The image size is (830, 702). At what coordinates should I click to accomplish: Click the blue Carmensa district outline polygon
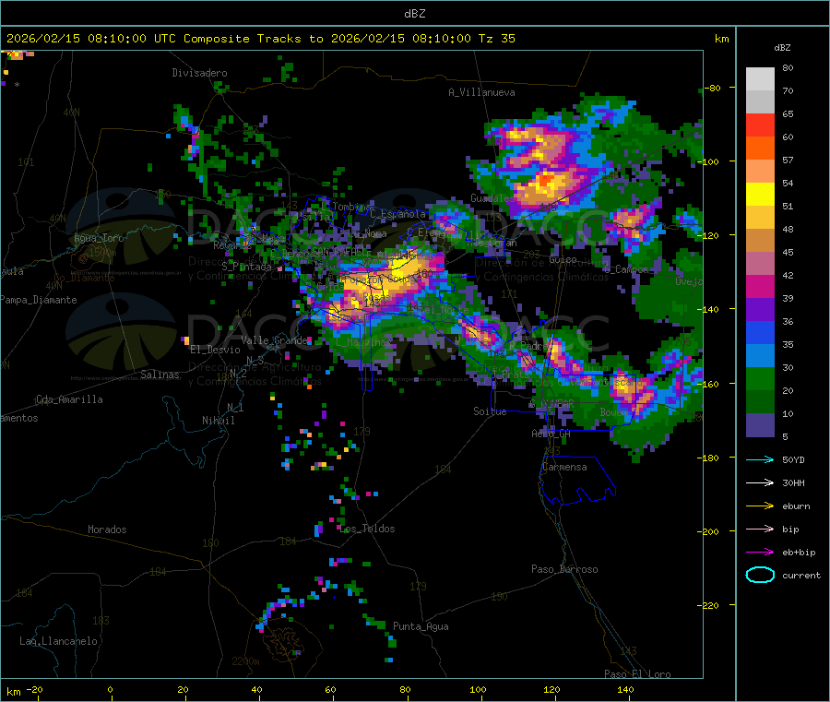[x=577, y=479]
